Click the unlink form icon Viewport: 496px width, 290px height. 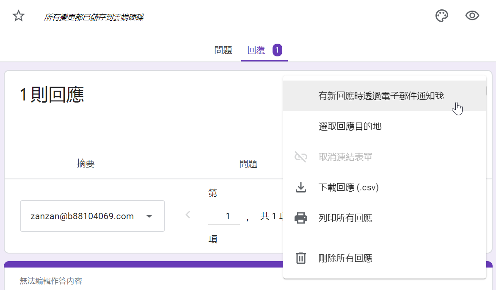(x=301, y=157)
